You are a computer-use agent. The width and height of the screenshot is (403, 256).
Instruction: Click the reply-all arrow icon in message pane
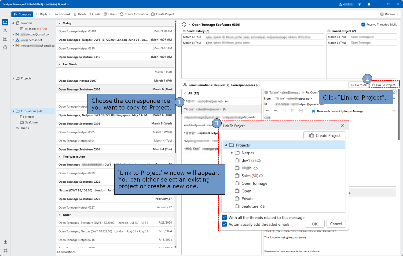coord(276,111)
